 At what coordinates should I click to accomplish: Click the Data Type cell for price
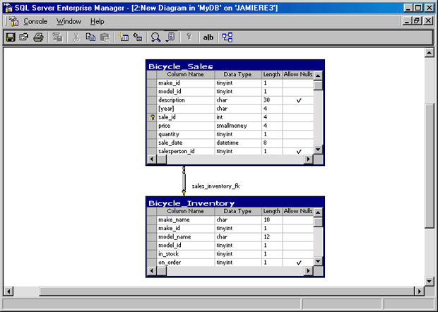point(237,126)
